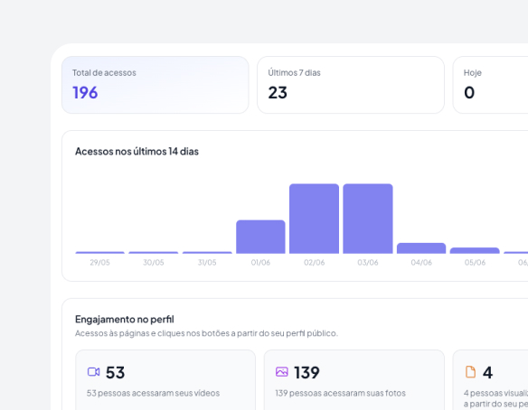Select the Hoje stat card
Screen dimensions: 528x410
[x=491, y=85]
